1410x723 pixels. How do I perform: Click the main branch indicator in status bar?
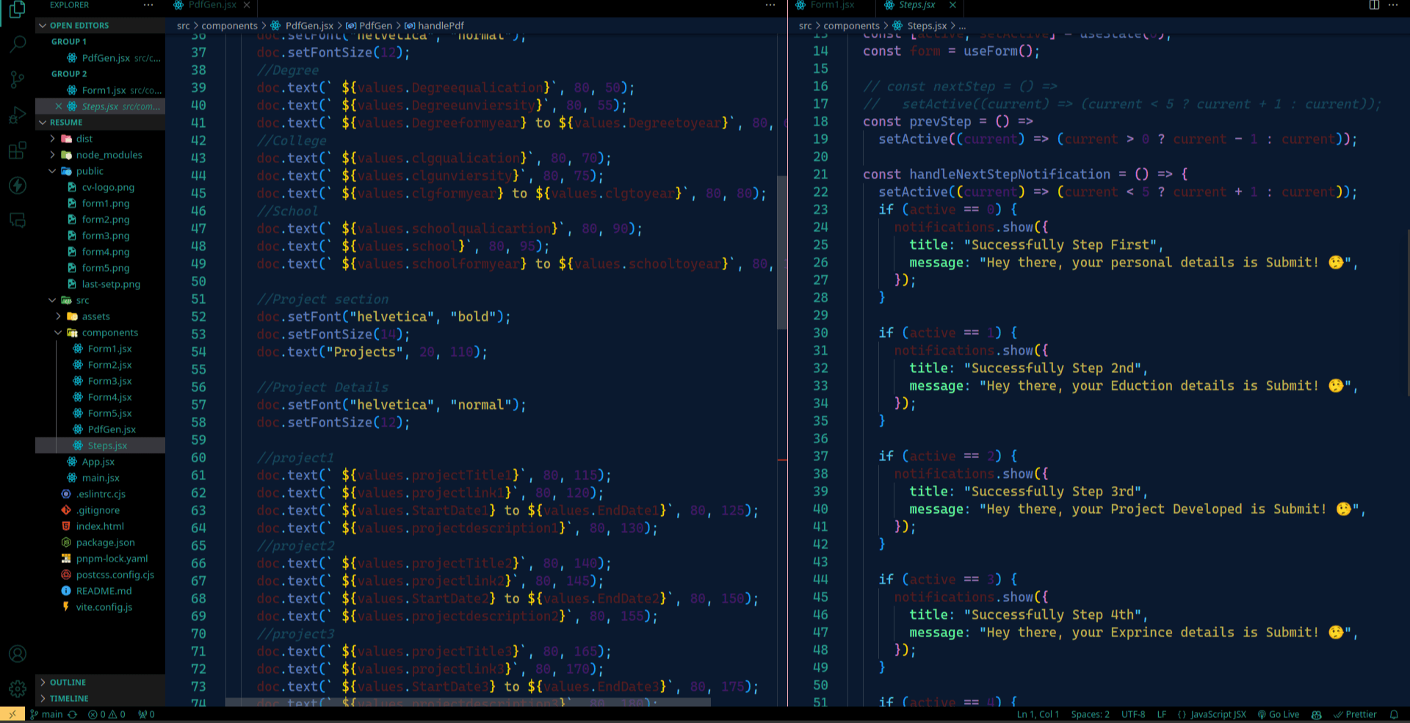click(46, 714)
